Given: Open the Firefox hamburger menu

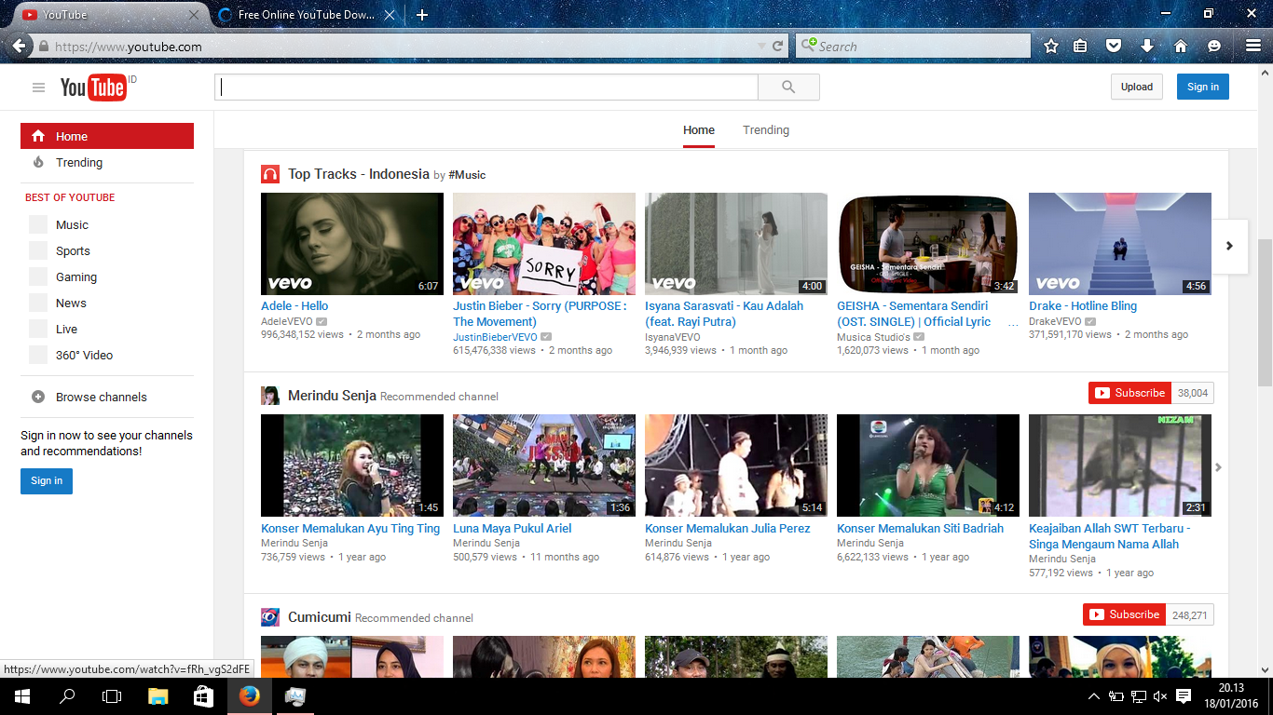Looking at the screenshot, I should coord(1253,47).
